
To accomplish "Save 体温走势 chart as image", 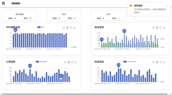I will (164, 62).
